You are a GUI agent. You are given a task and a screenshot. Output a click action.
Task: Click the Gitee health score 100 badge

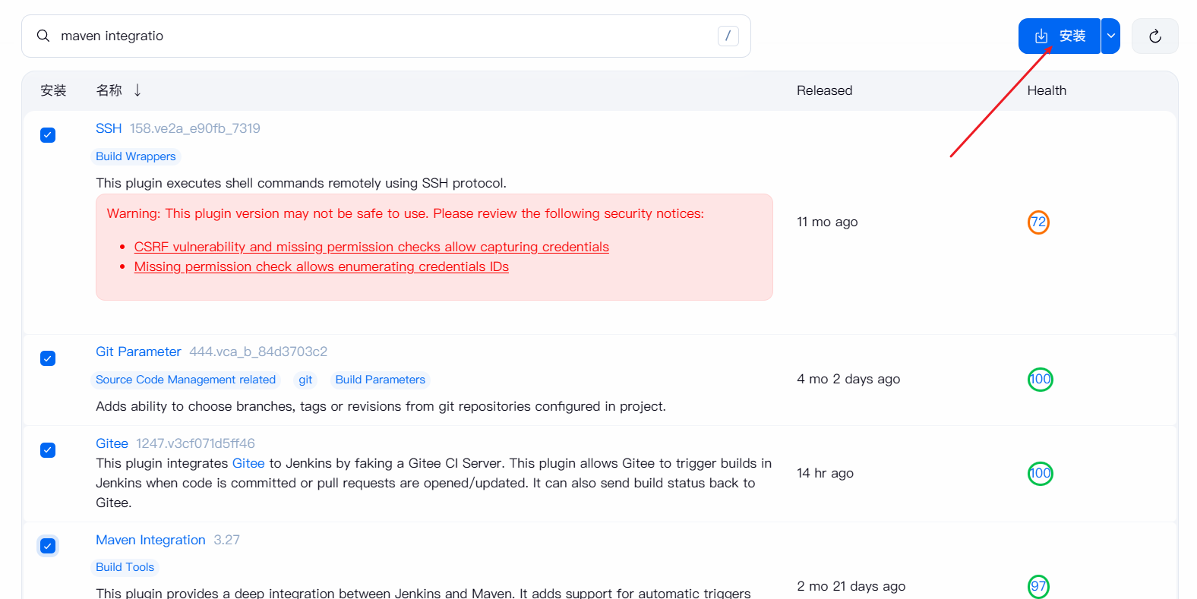coord(1040,474)
